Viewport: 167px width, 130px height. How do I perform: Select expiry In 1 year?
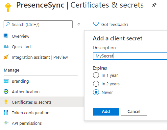pyautogui.click(x=96, y=75)
